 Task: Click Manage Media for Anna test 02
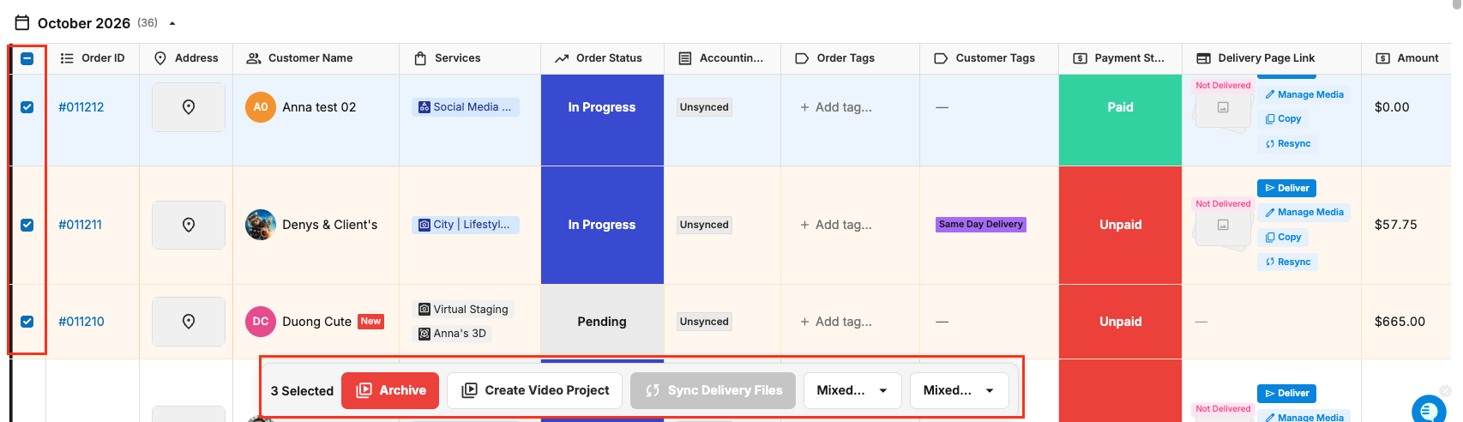(1303, 95)
